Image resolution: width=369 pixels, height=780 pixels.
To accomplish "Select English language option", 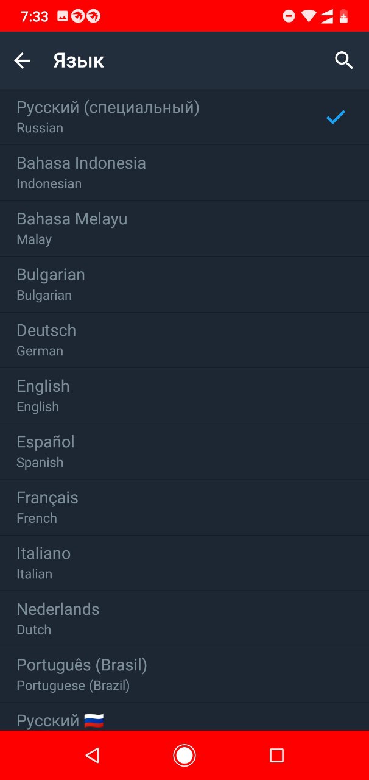I will coord(184,396).
